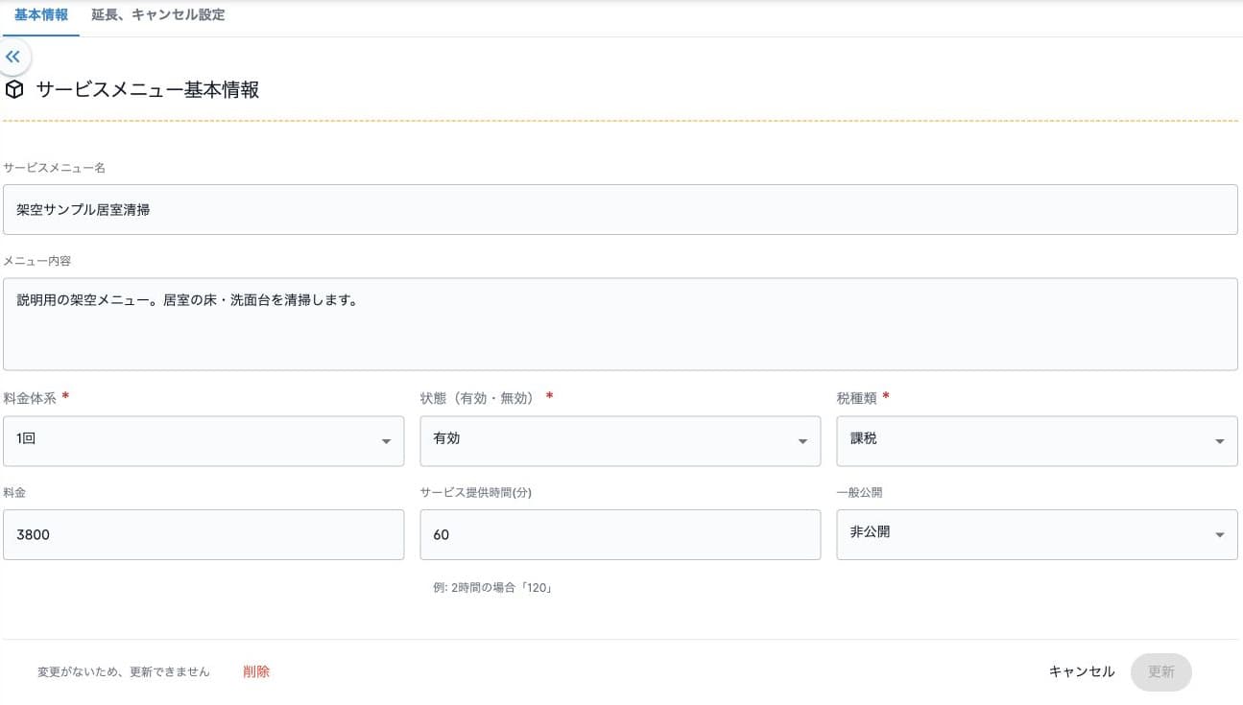Click the notice 変更がないため、更新できません
The width and height of the screenshot is (1243, 705).
[123, 672]
